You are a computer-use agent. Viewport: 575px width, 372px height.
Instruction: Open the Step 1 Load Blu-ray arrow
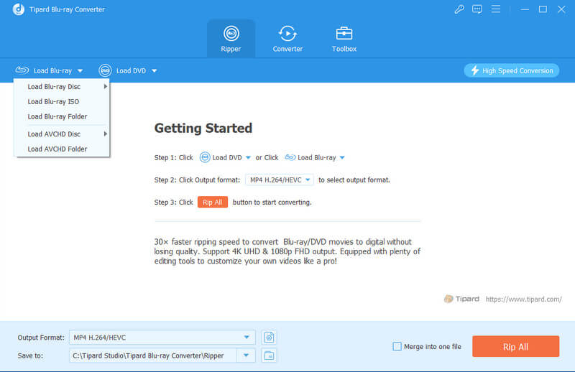[x=342, y=157]
